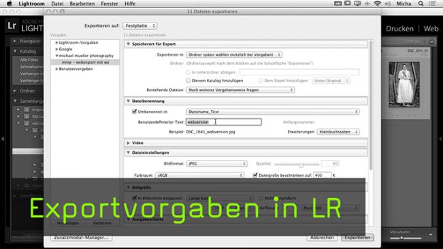Open the Bildformat JPEG dropdown

tap(216, 164)
